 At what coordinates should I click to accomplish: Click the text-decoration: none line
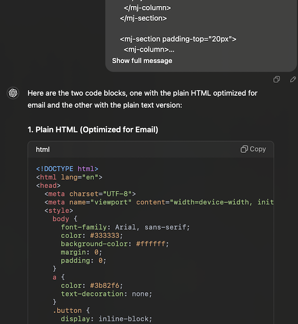tap(106, 294)
